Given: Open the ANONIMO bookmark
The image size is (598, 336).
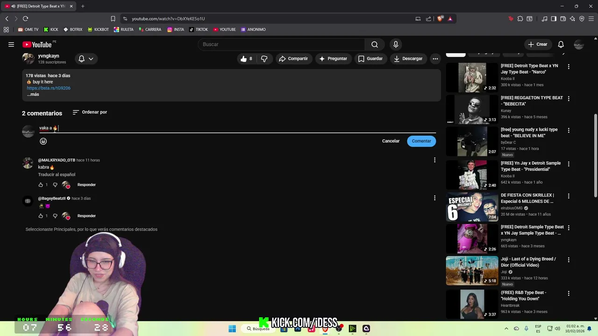Looking at the screenshot, I should point(253,29).
